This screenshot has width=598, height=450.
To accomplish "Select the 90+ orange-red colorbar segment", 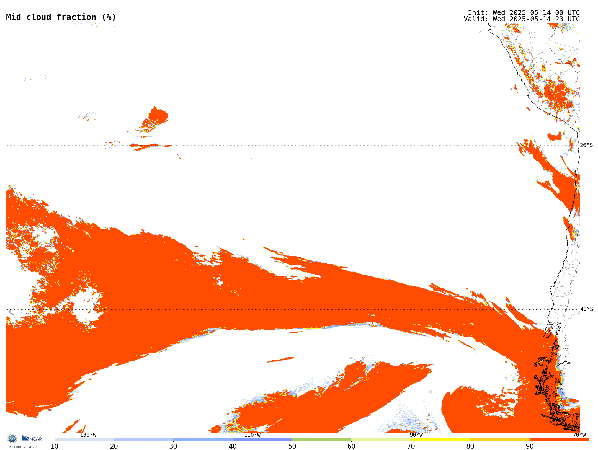I will [x=559, y=439].
